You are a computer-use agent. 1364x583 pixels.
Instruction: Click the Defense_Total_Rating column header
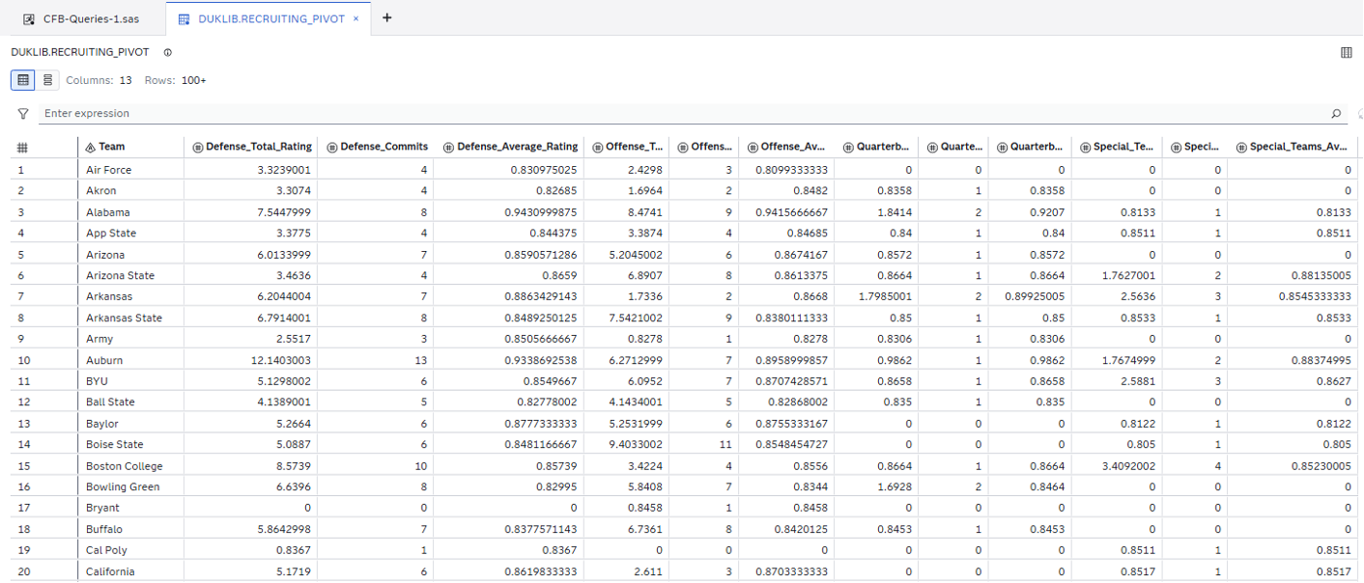(x=259, y=147)
